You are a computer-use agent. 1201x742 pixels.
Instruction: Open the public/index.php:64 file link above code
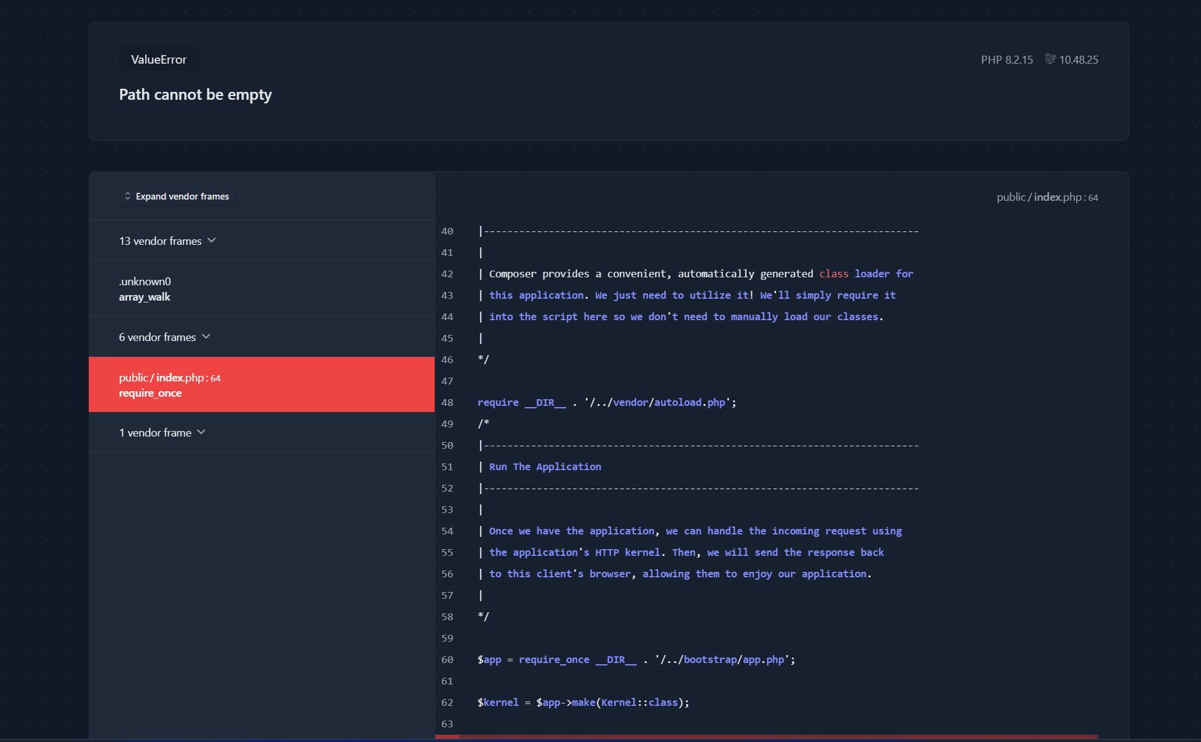[x=1047, y=197]
